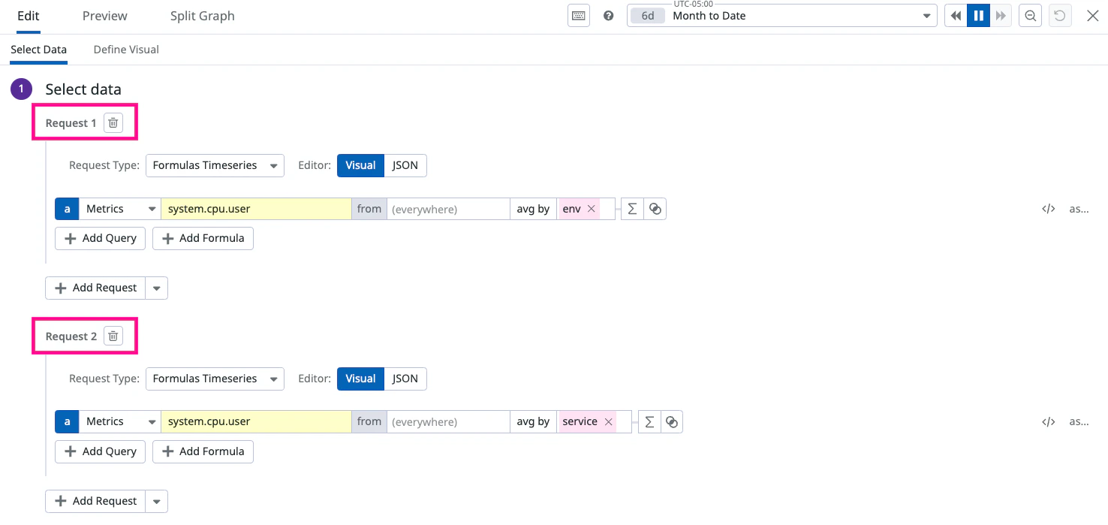Remove the service group-by tag
This screenshot has width=1108, height=525.
pos(609,422)
